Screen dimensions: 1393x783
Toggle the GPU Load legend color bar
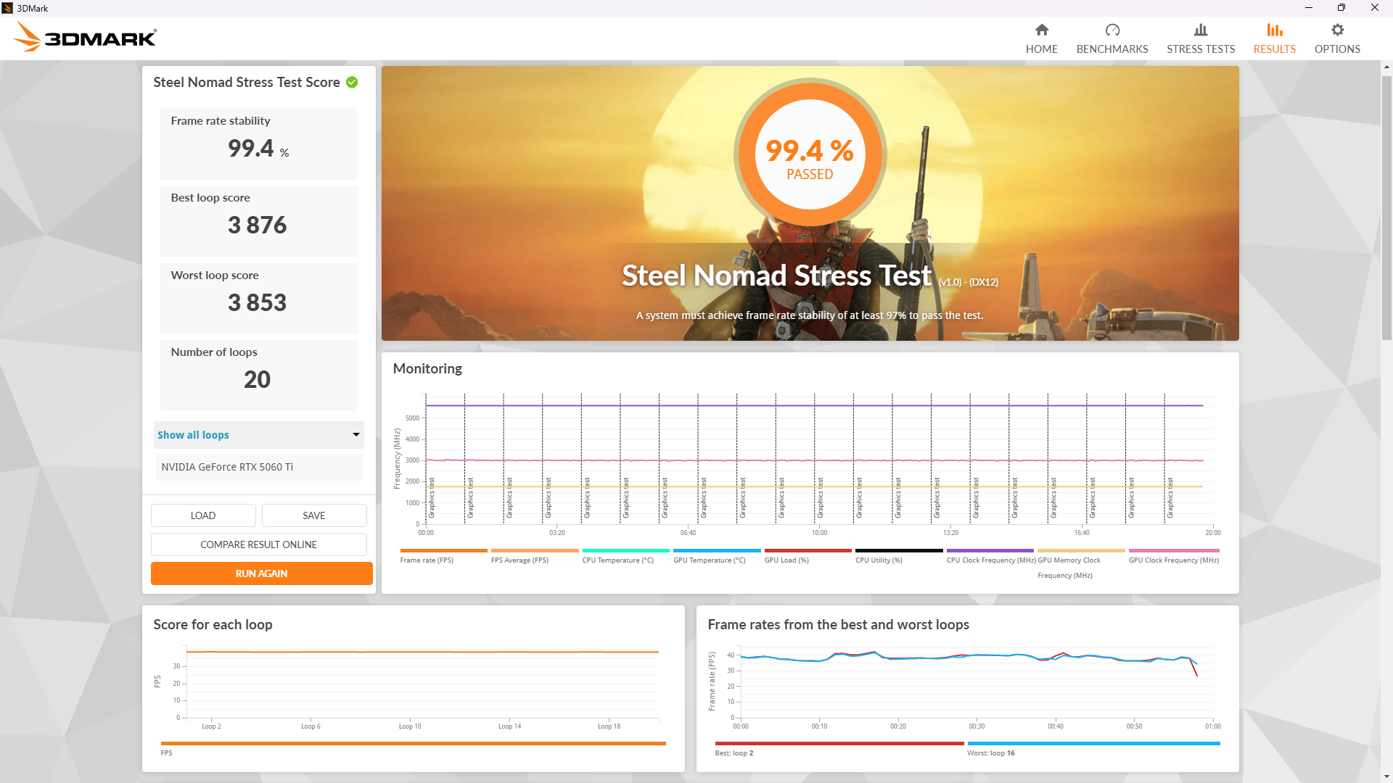coord(808,551)
